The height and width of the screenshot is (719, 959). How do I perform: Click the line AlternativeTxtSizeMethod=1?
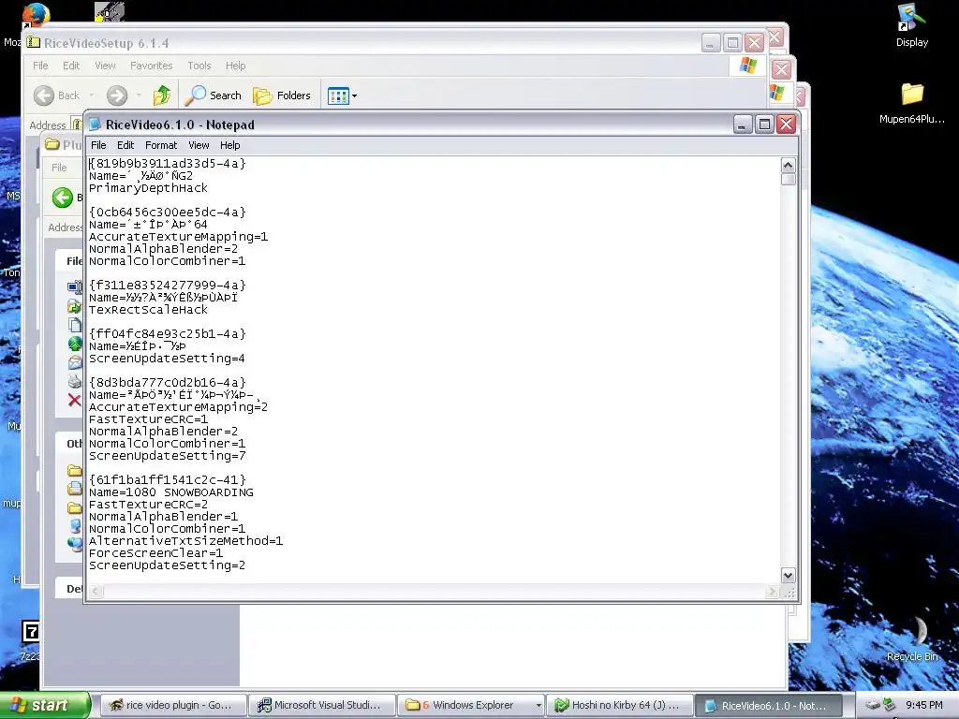coord(186,541)
